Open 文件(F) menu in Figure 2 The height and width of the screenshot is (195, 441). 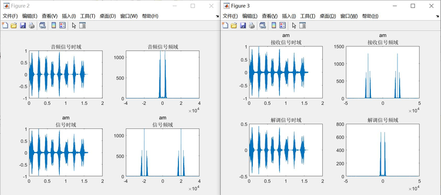(10, 16)
